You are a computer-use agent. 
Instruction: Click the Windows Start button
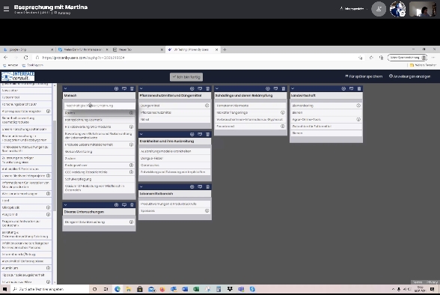(4, 289)
